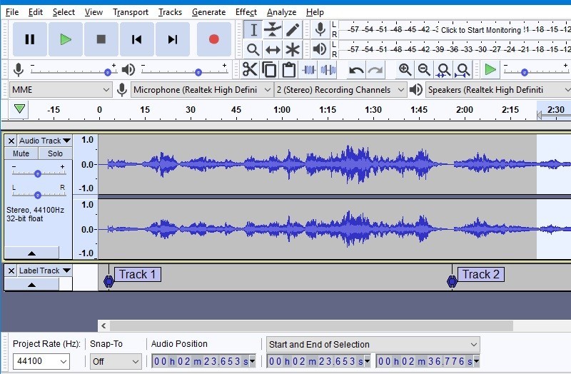Open the Label Track dropdown menu
571x374 pixels.
[44, 271]
